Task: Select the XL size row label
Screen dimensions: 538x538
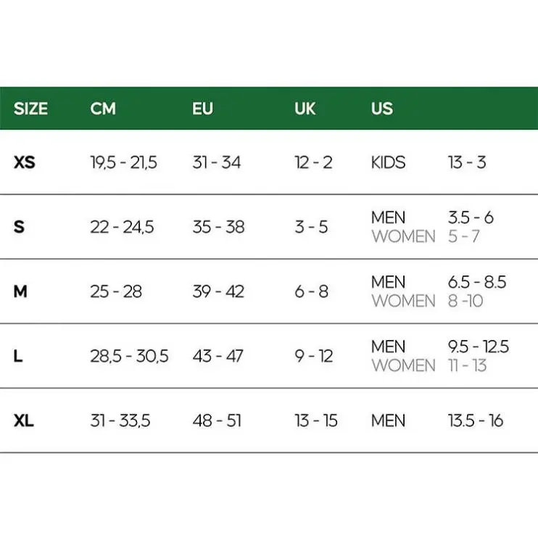Action: click(x=24, y=421)
